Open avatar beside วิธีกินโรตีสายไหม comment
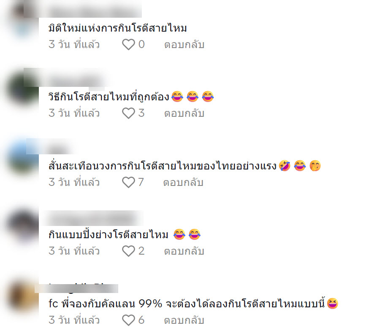 pos(23,89)
